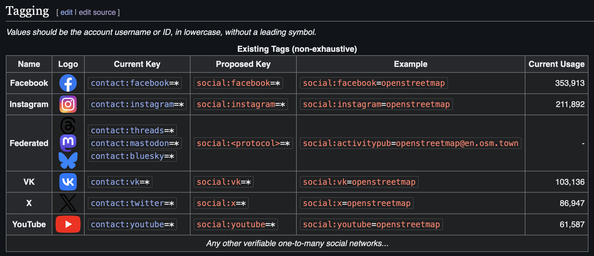The image size is (594, 256).
Task: Click the Facebook logo icon
Action: (x=68, y=83)
